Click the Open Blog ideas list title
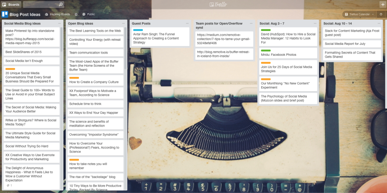Viewport: 387px width, 193px height. (80, 23)
